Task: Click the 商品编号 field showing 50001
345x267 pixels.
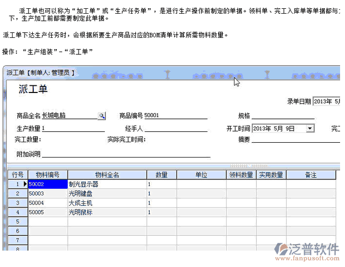Action: click(x=175, y=115)
